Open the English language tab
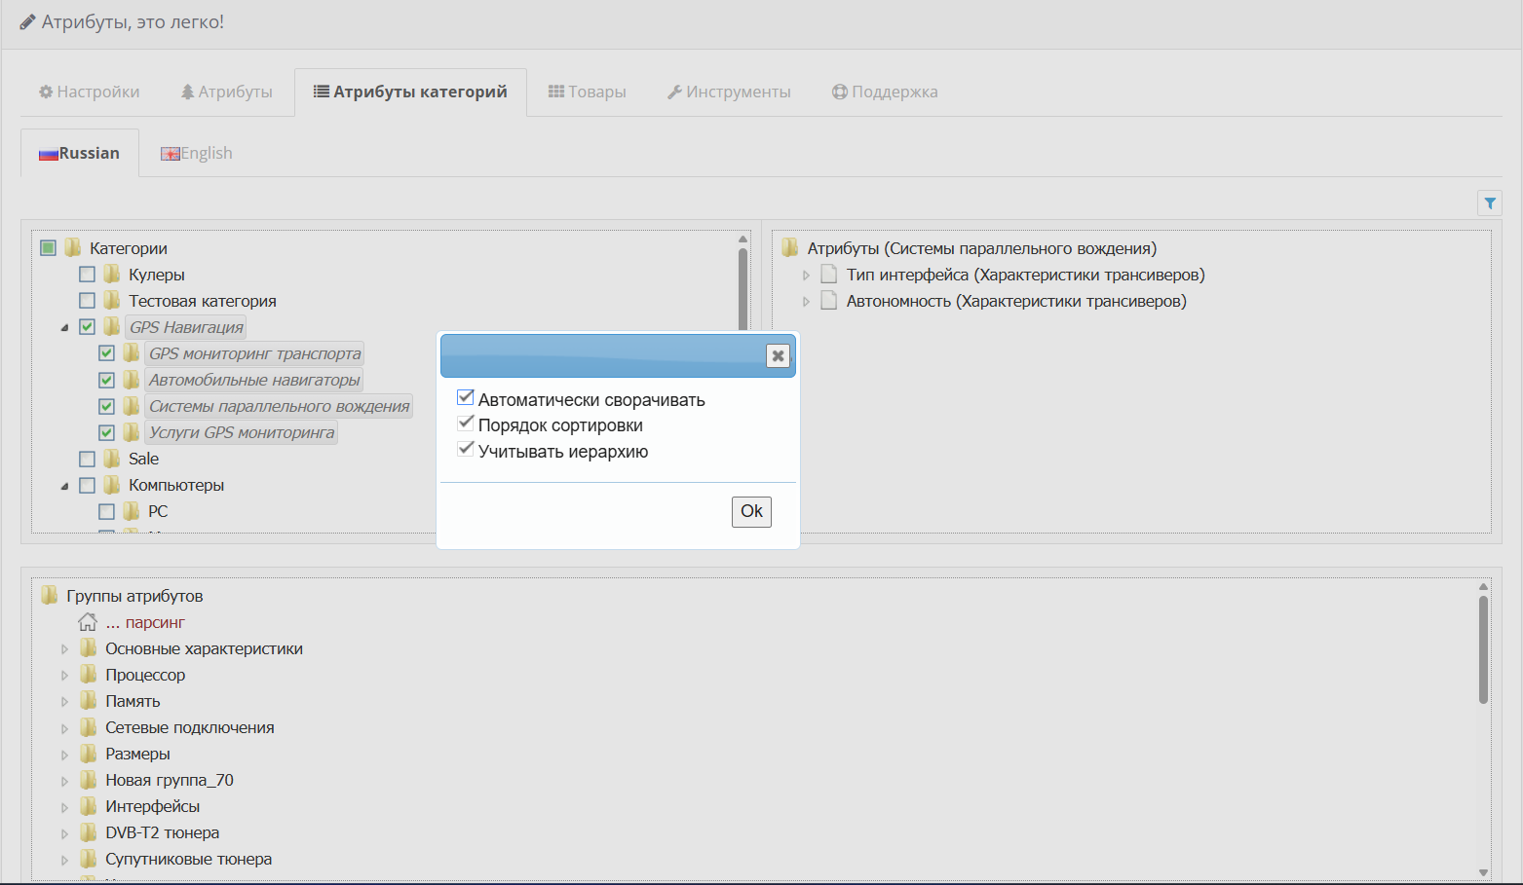Screen dimensions: 1523x885 197,153
